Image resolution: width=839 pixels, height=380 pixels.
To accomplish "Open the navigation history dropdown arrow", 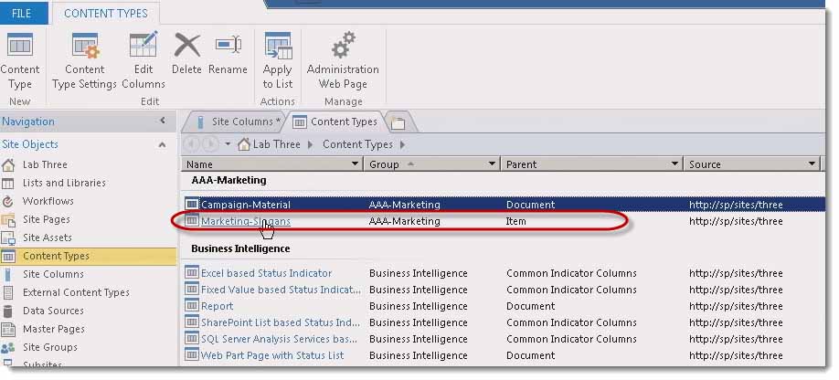I will 228,144.
